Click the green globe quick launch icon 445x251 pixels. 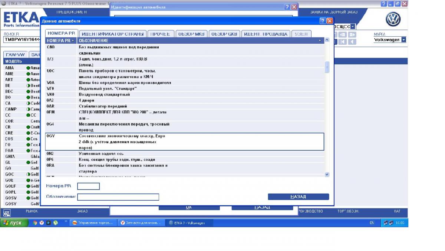(x=56, y=223)
